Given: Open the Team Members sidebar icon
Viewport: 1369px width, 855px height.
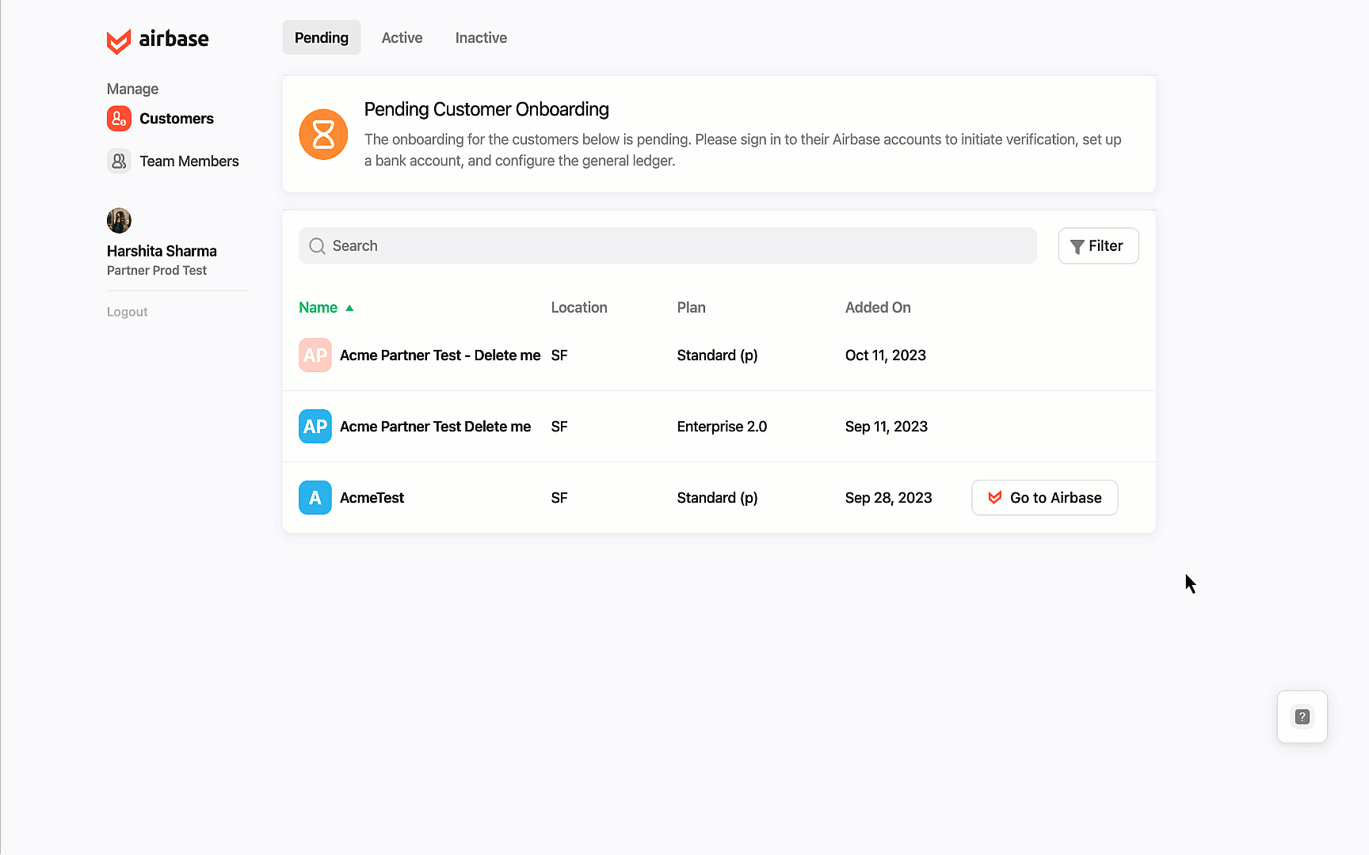Looking at the screenshot, I should [119, 161].
